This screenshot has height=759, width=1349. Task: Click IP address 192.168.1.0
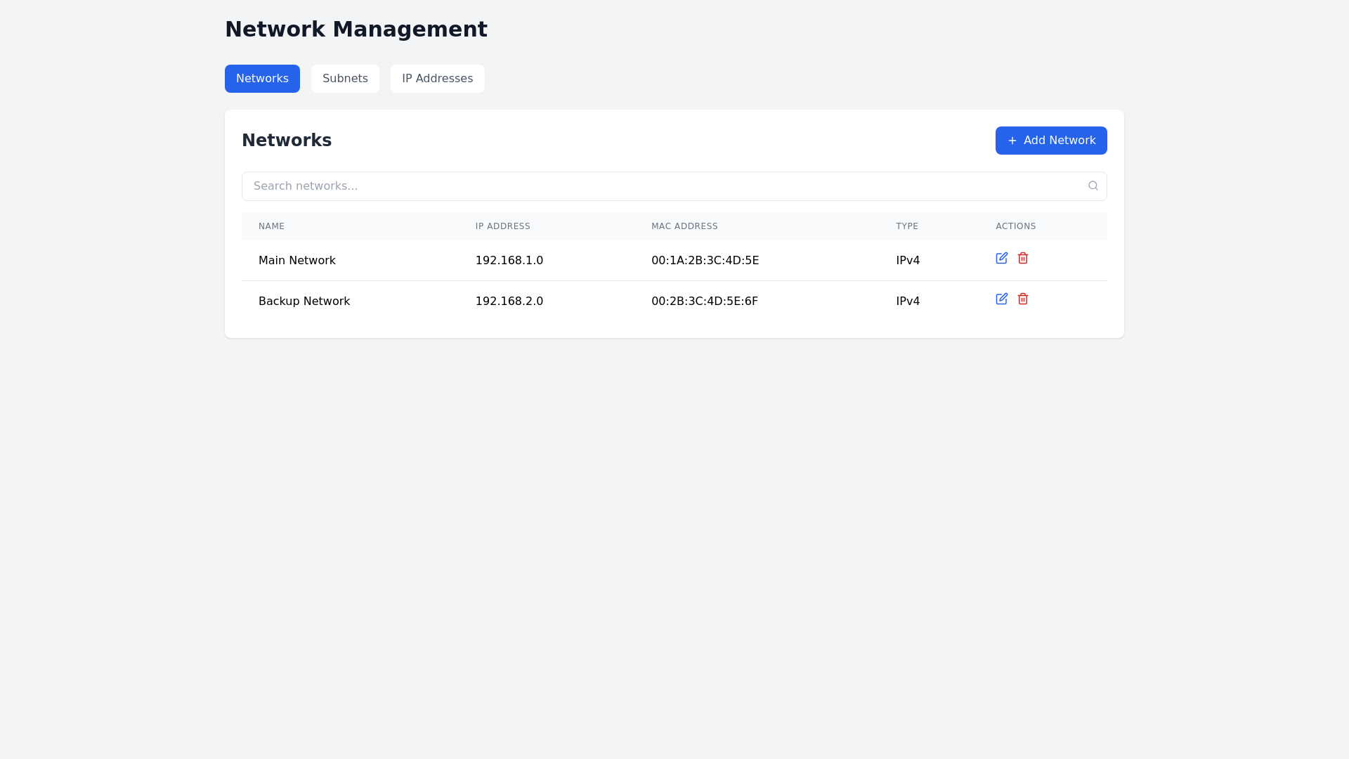point(509,261)
